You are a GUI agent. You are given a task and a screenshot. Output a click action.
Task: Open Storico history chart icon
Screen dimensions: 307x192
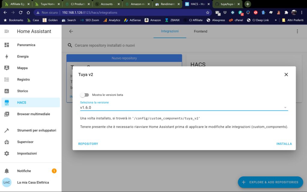point(7,91)
